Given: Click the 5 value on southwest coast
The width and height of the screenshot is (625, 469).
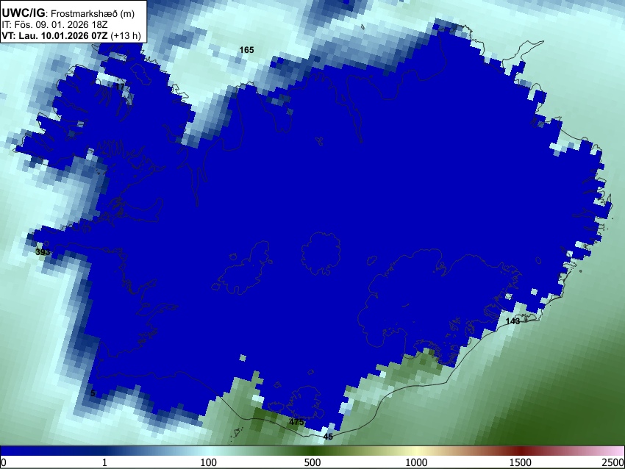Looking at the screenshot, I should pos(93,394).
